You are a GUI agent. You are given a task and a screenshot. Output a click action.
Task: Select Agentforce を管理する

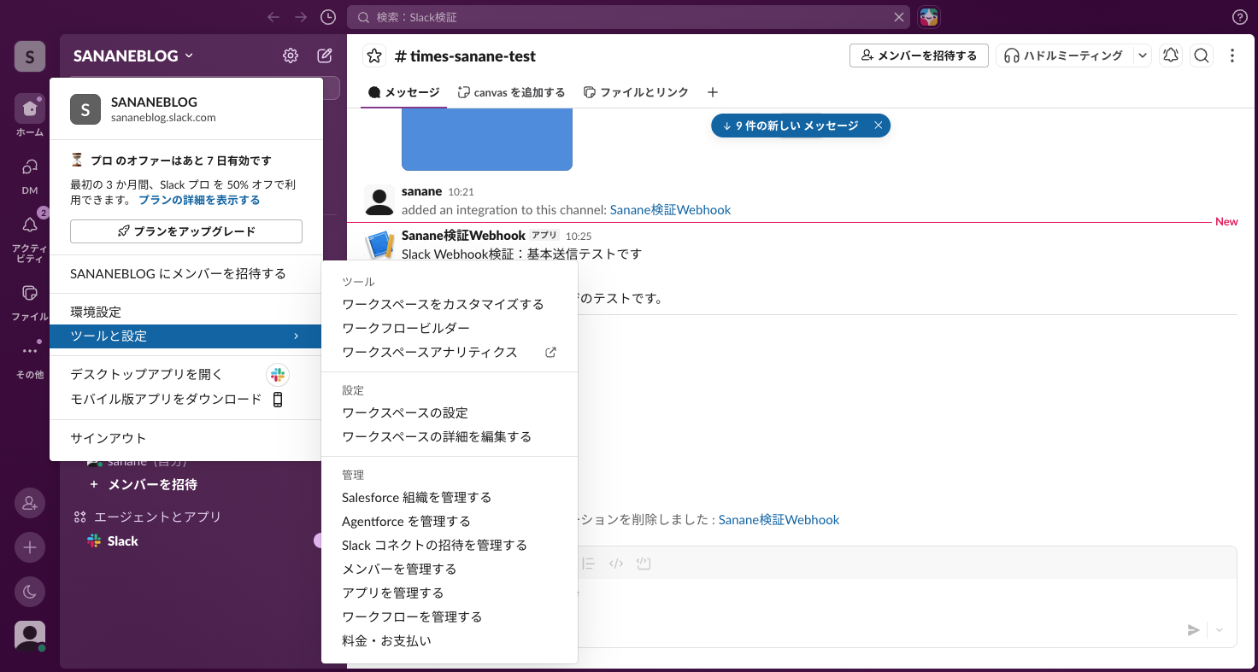(x=450, y=521)
